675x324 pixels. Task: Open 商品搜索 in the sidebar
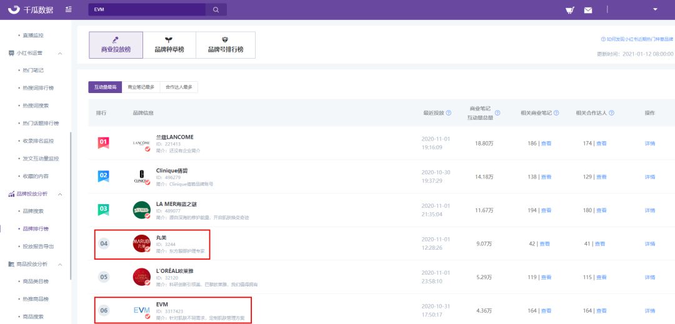click(x=33, y=317)
